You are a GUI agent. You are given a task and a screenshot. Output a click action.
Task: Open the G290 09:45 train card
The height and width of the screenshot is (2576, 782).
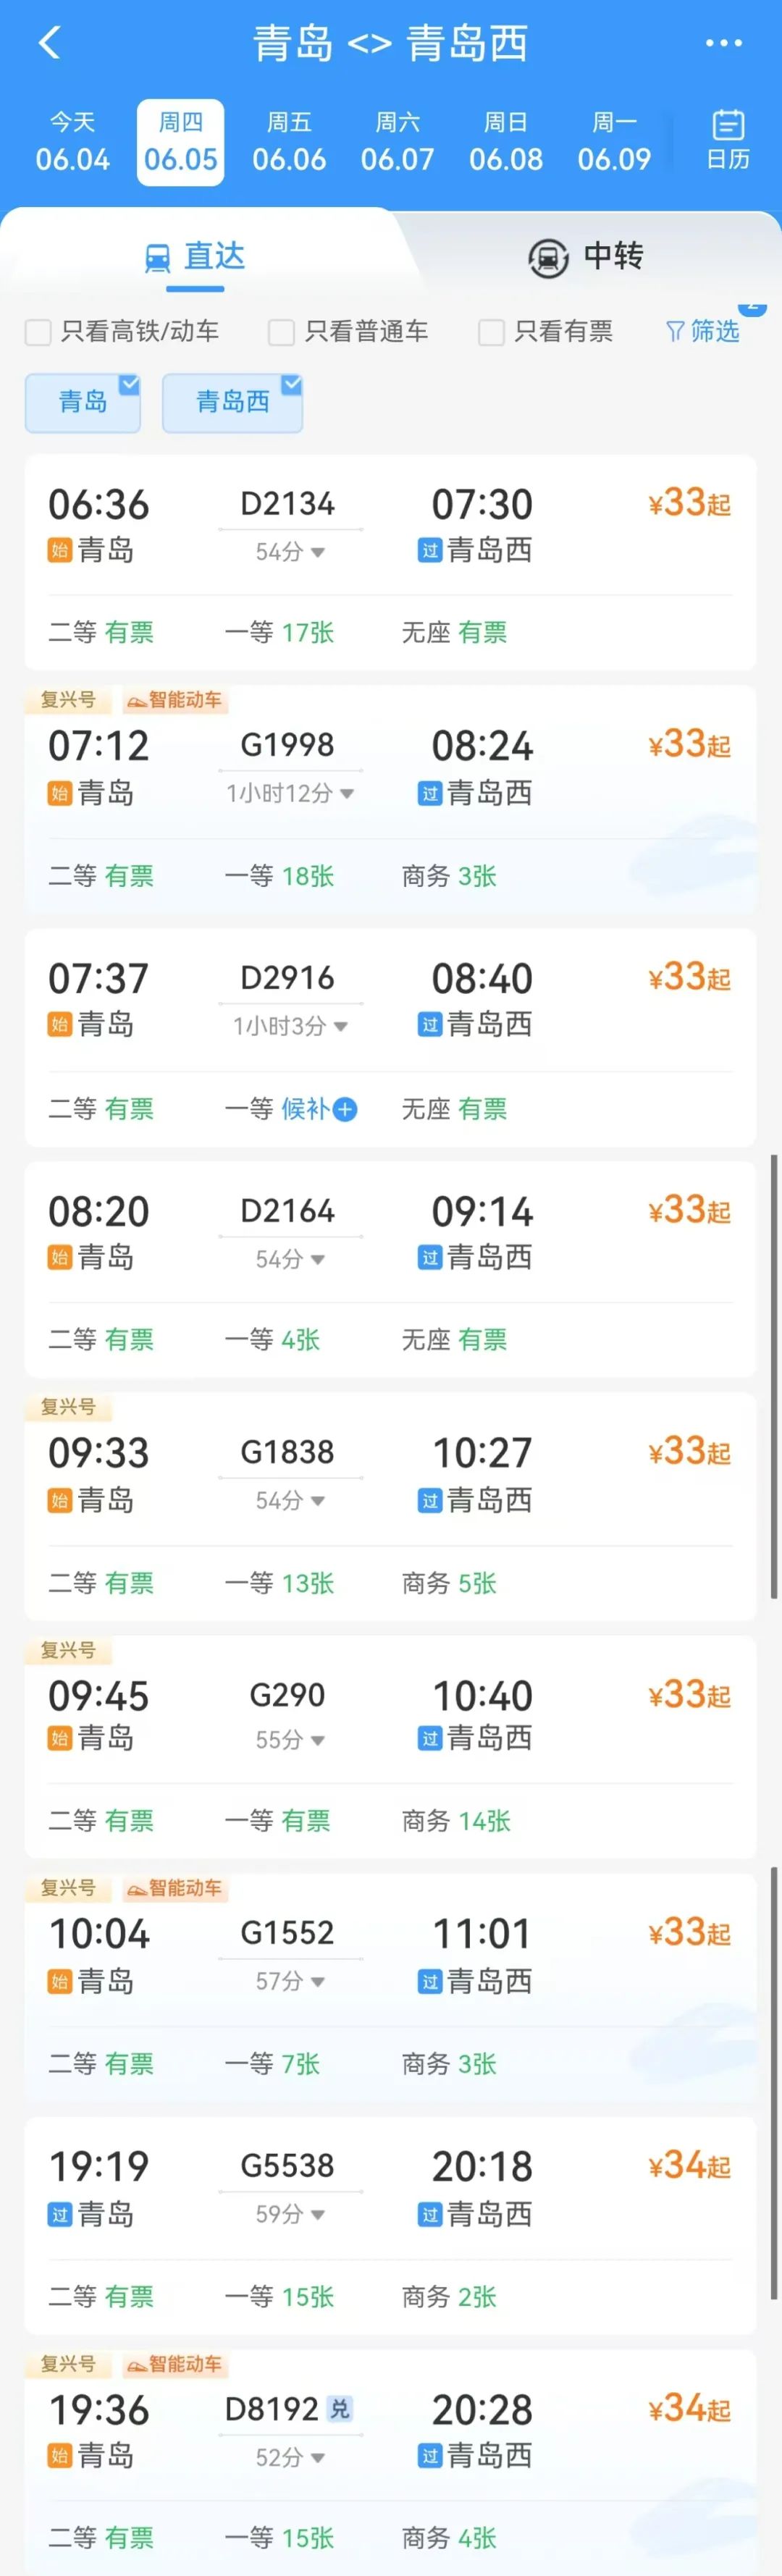[x=390, y=1748]
